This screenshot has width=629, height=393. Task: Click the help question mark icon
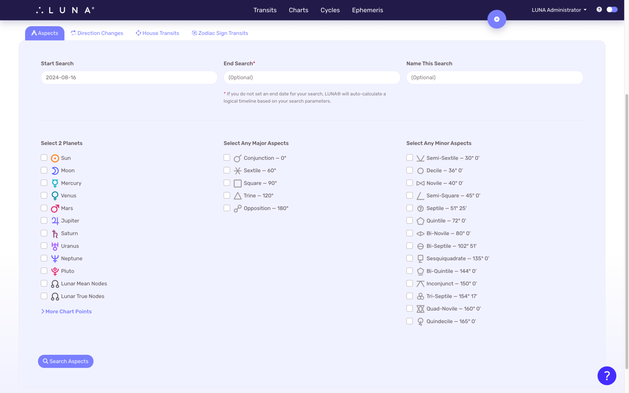[599, 10]
